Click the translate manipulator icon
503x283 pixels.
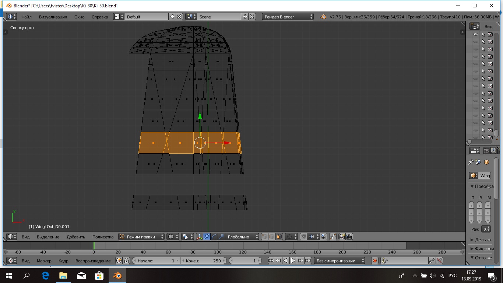[207, 237]
